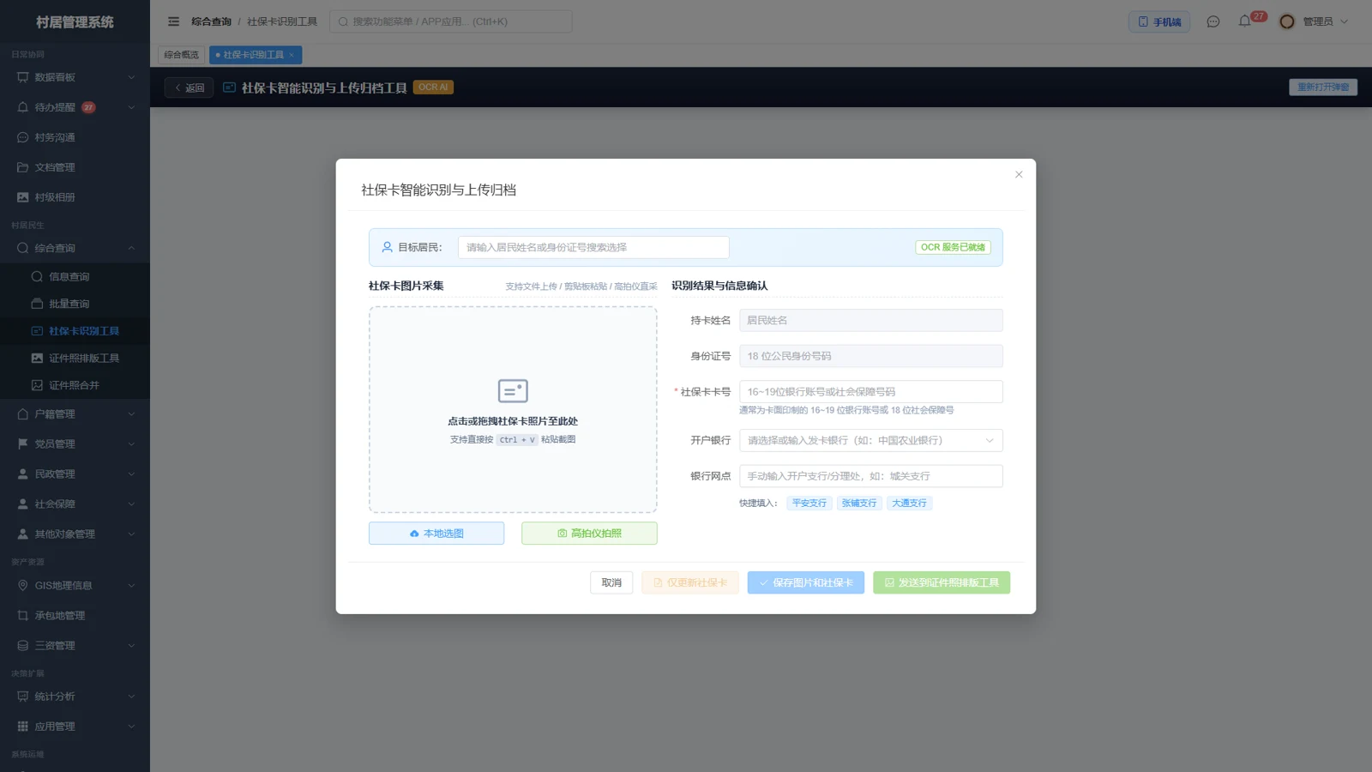
Task: Click the 重新打开弹窗 button
Action: point(1322,87)
